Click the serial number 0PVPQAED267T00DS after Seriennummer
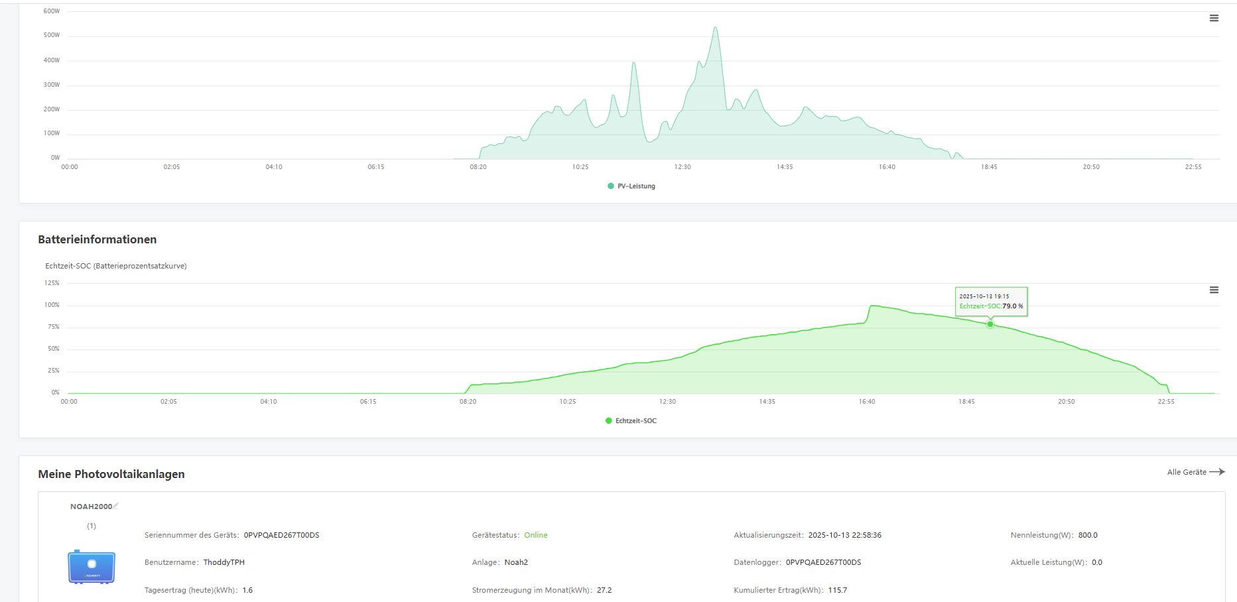1237x602 pixels. click(281, 535)
